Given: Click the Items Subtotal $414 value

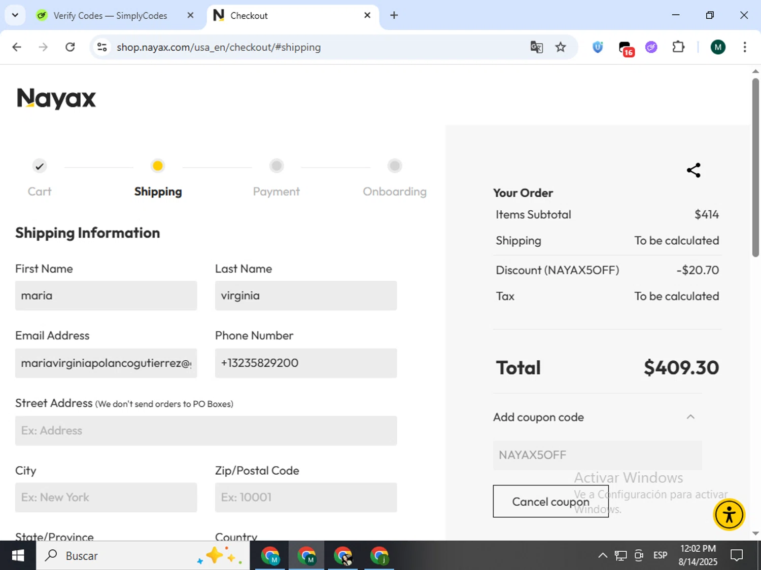Looking at the screenshot, I should [706, 215].
